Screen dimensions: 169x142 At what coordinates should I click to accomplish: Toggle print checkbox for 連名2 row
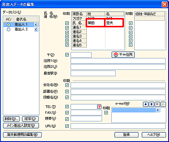tap(67, 32)
